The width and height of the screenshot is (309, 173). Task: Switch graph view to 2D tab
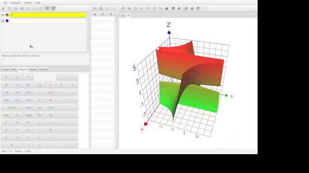click(x=123, y=15)
